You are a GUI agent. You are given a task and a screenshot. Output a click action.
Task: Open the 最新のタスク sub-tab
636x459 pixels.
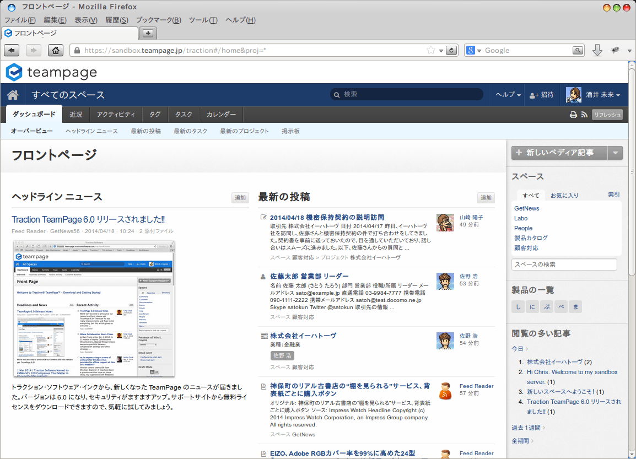coord(190,131)
